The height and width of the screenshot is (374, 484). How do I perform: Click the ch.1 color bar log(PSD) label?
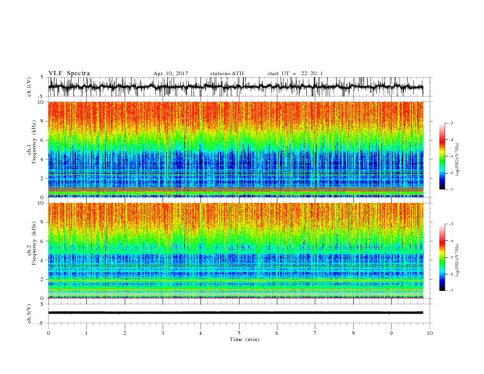457,159
